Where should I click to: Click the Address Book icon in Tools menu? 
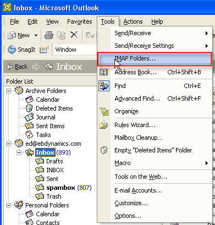tap(104, 72)
